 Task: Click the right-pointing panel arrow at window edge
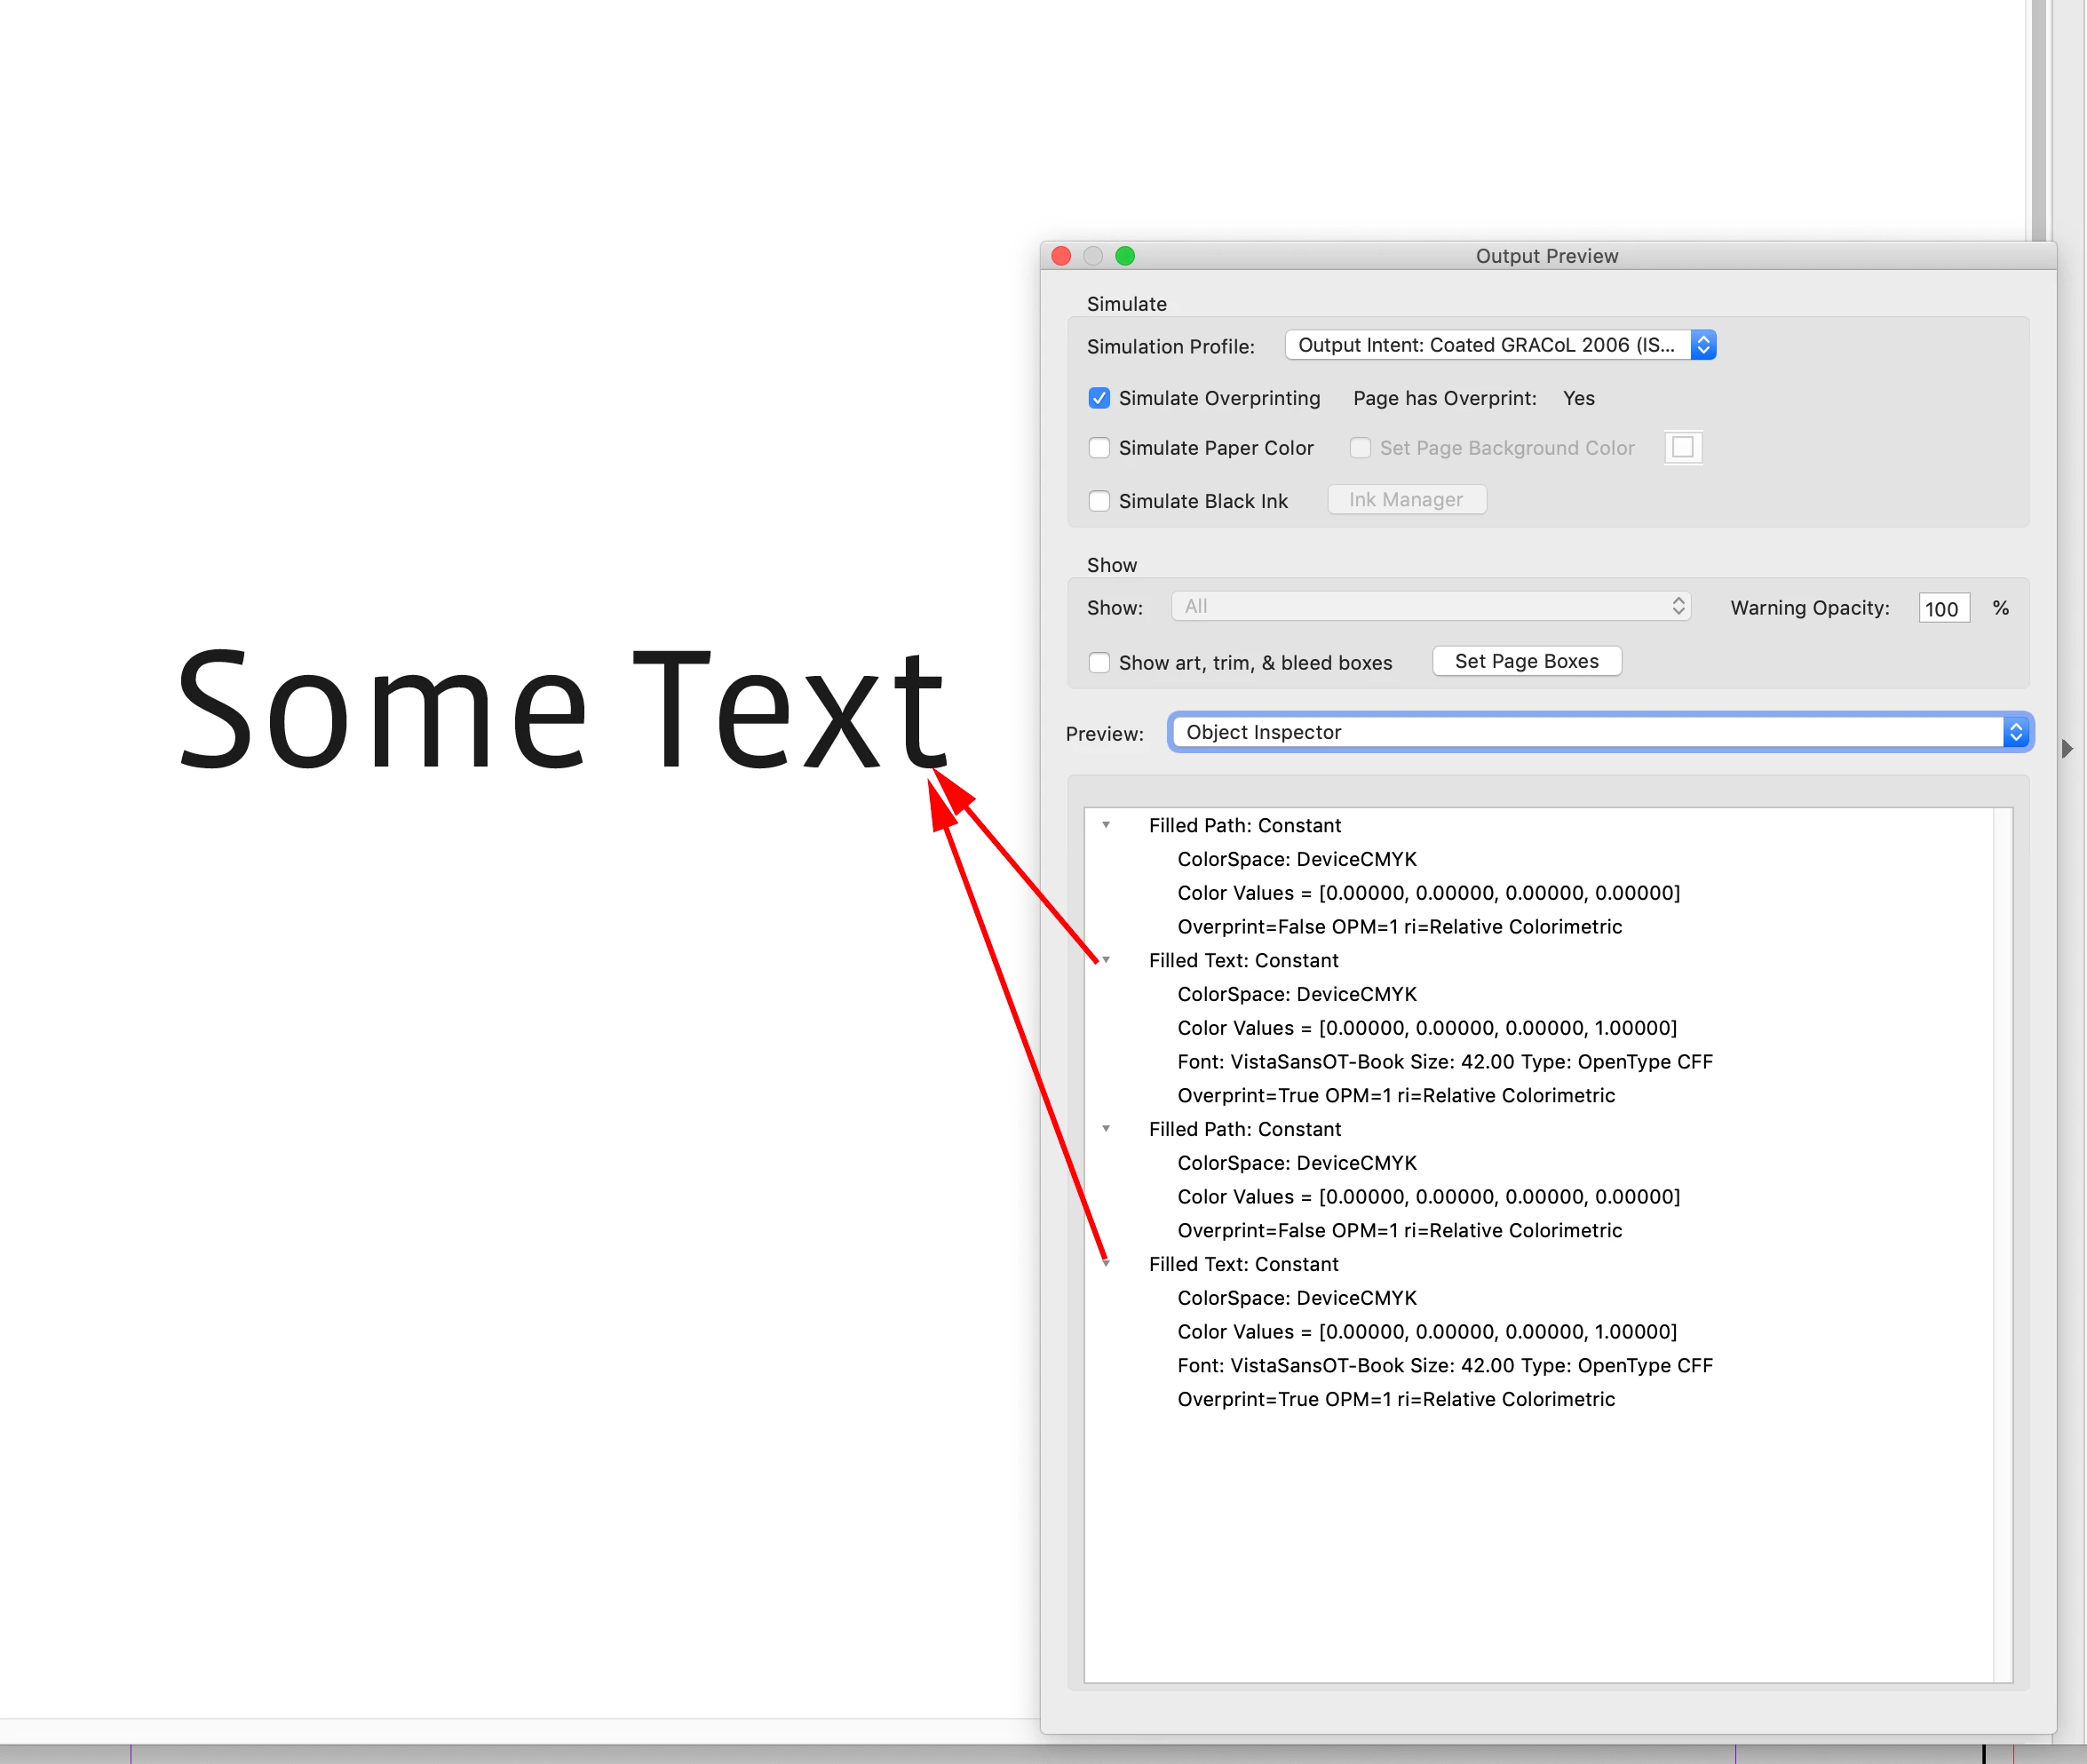click(2067, 749)
